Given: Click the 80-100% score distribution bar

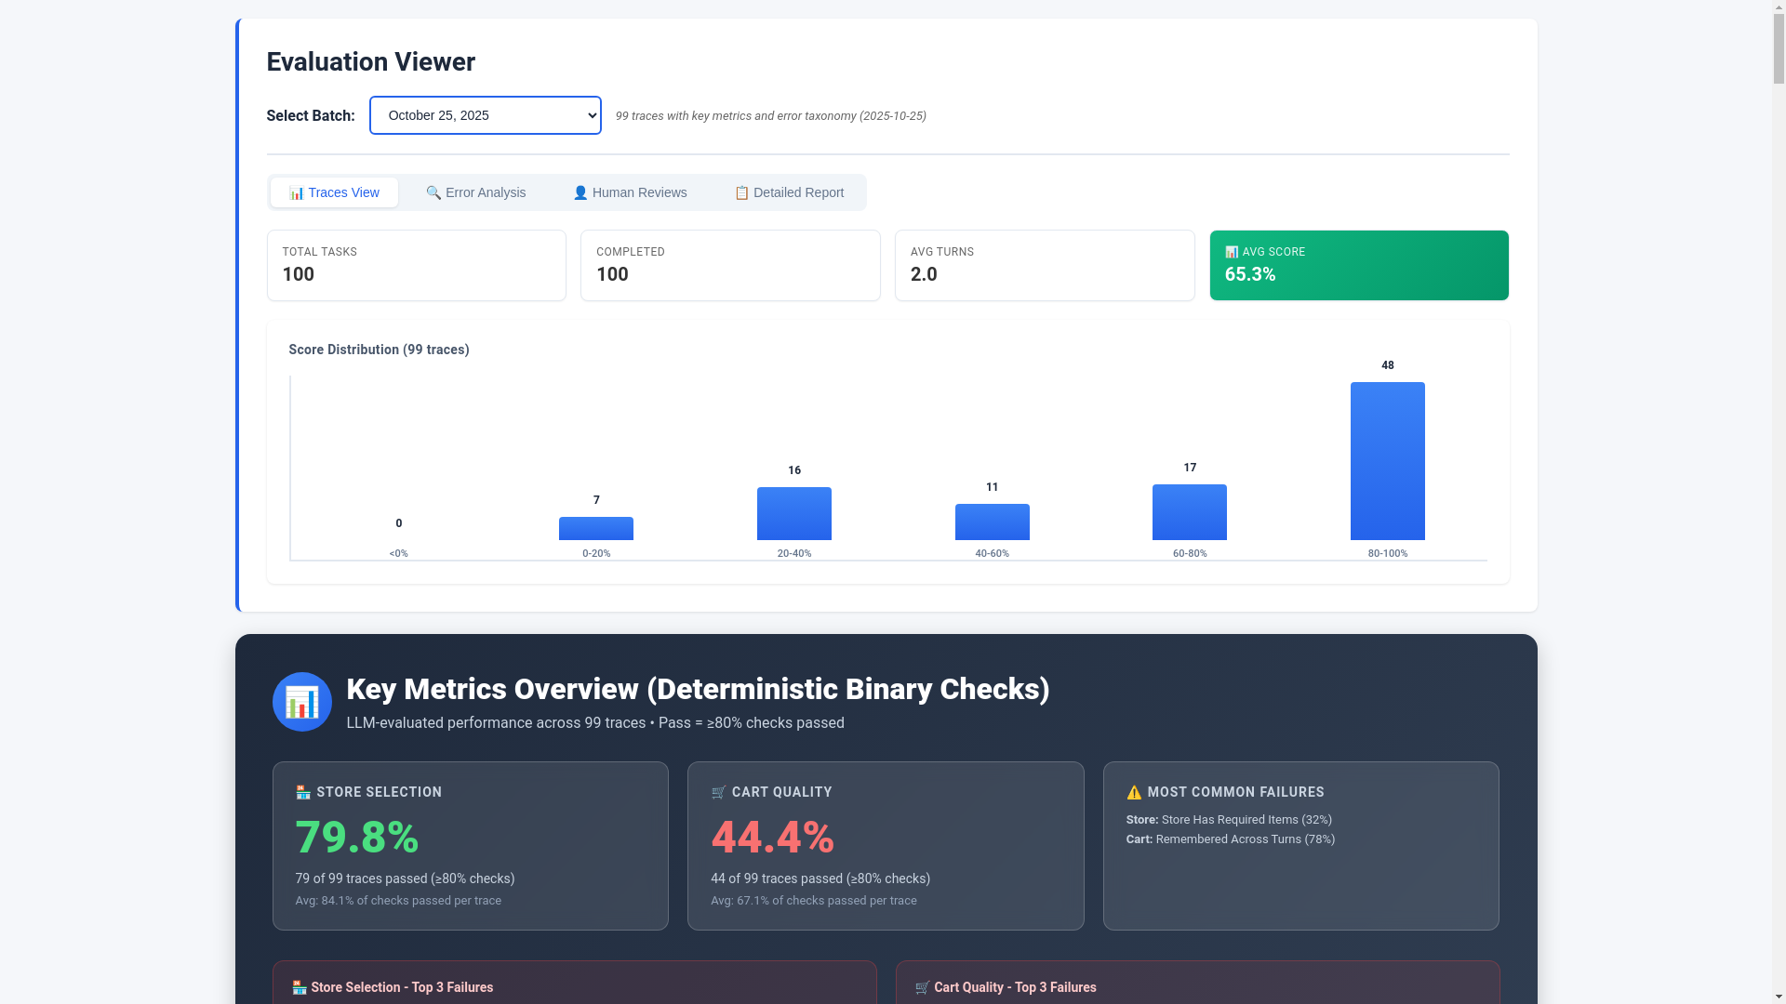Looking at the screenshot, I should [1387, 460].
